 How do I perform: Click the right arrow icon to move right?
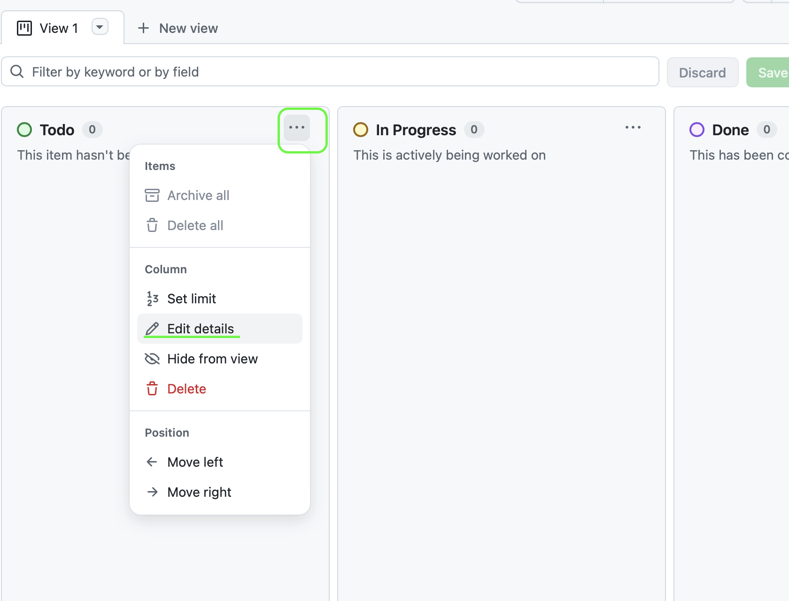[152, 492]
